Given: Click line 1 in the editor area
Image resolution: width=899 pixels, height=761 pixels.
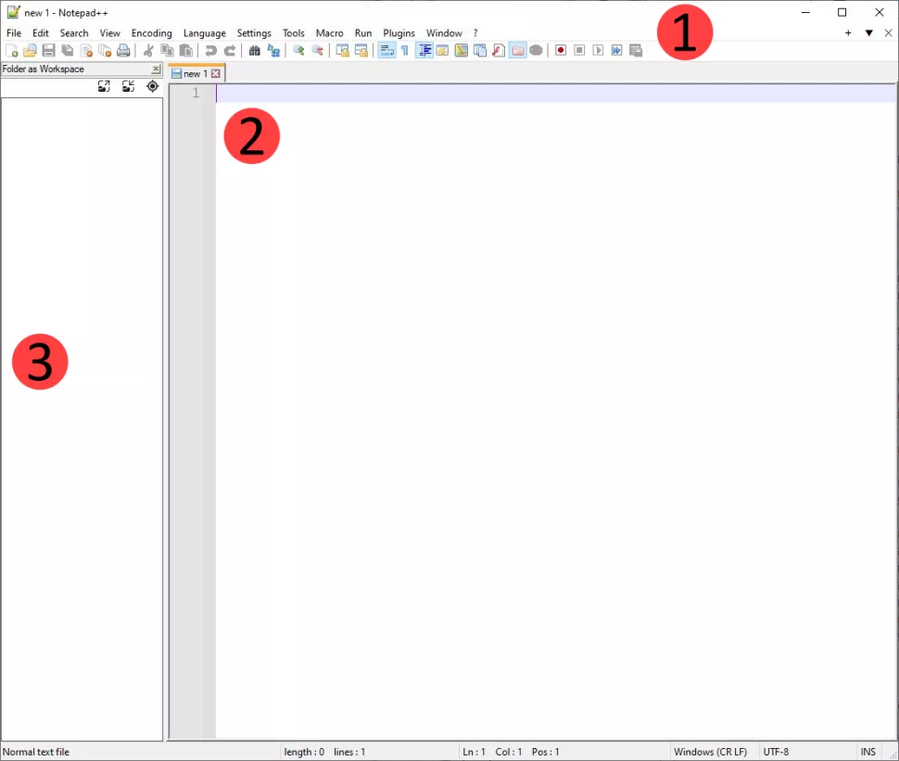Looking at the screenshot, I should (x=555, y=93).
